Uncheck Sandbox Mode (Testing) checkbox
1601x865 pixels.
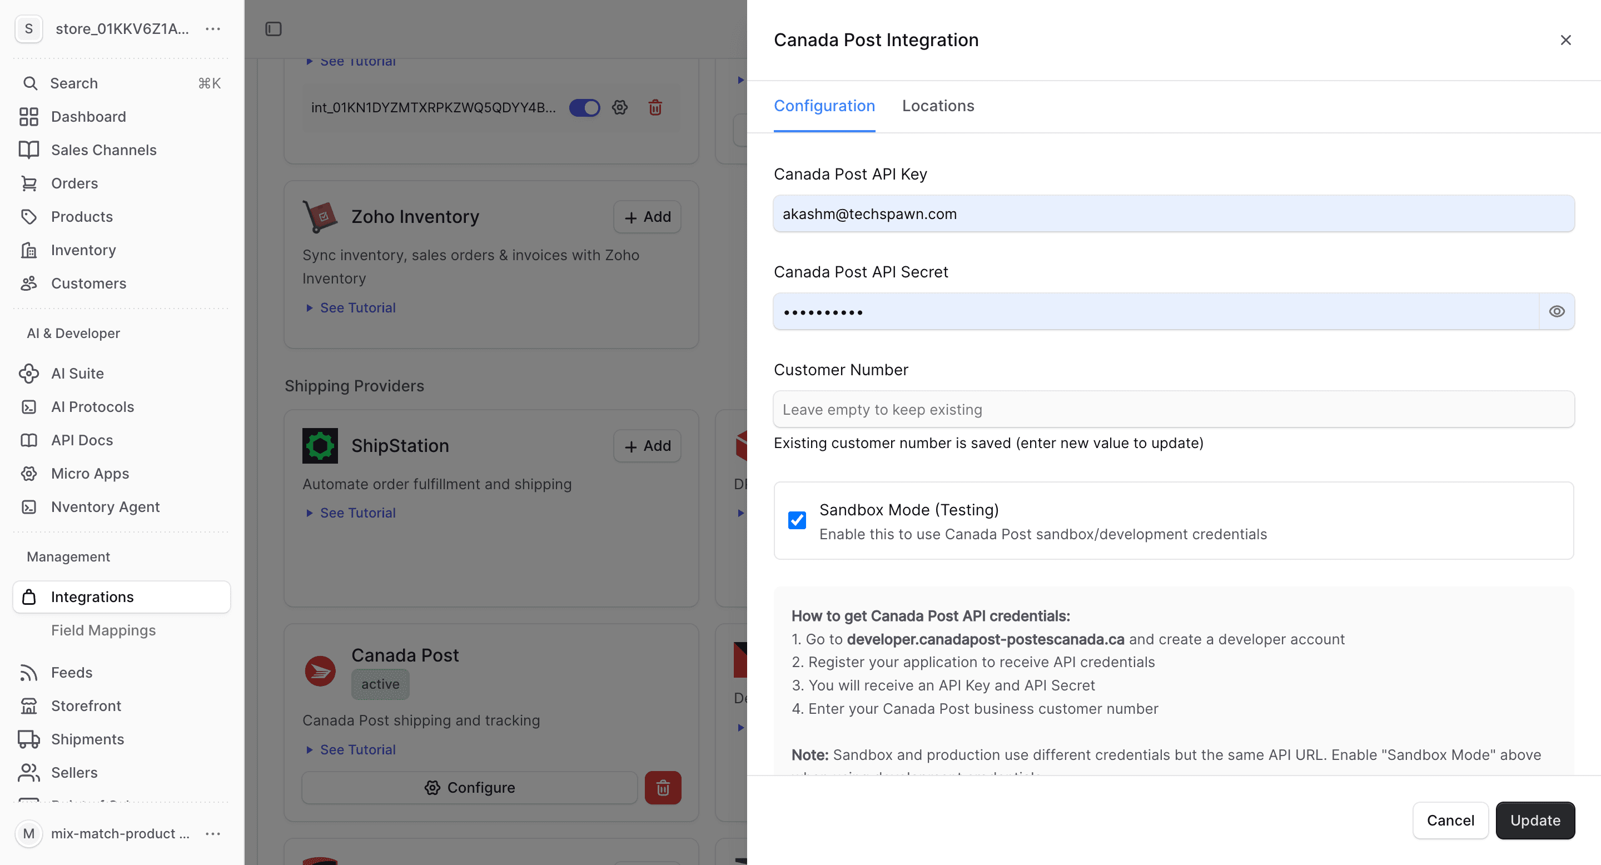[797, 520]
